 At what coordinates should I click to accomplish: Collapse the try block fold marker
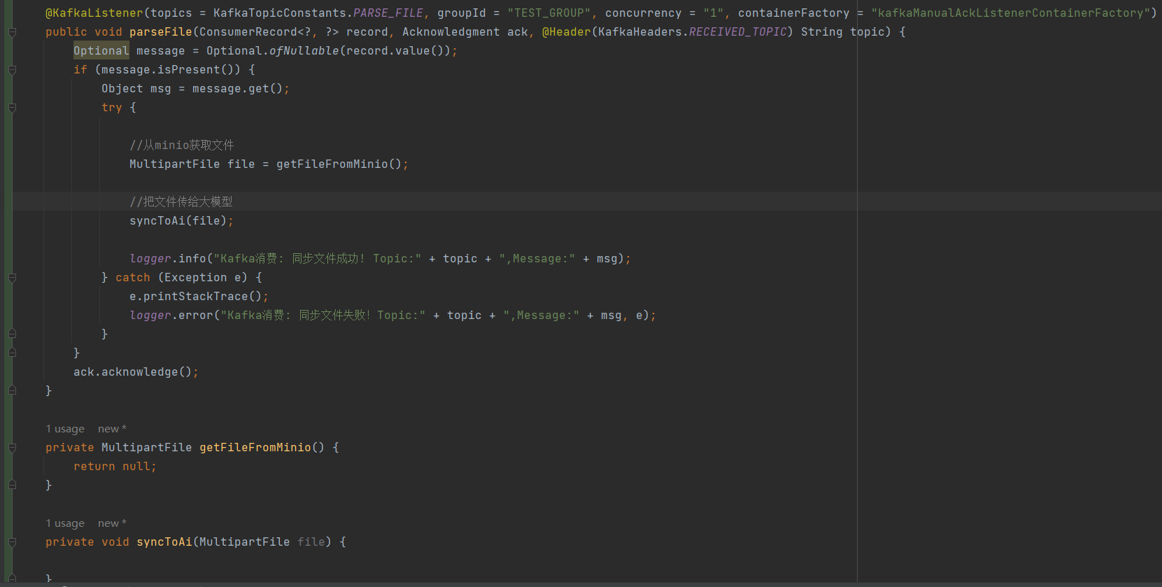(x=12, y=108)
